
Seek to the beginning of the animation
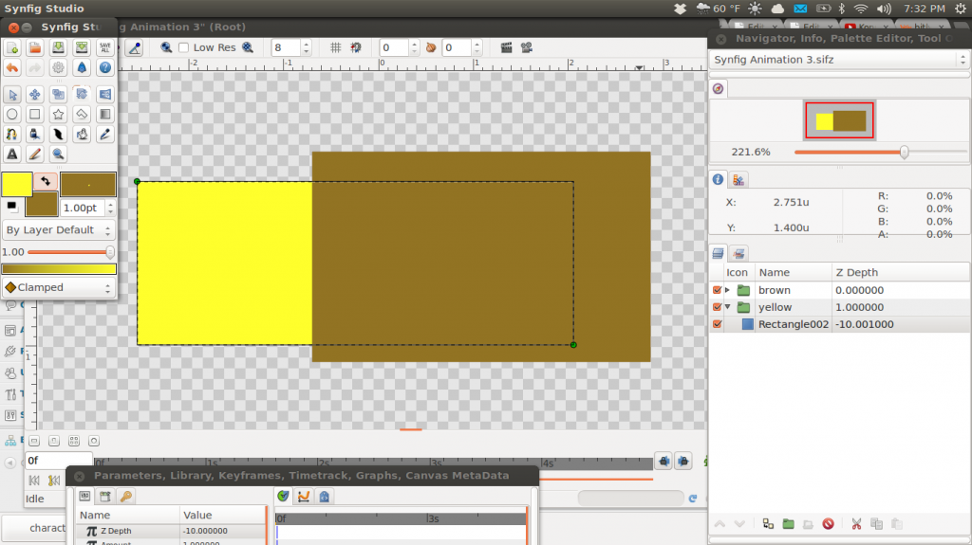[x=34, y=480]
